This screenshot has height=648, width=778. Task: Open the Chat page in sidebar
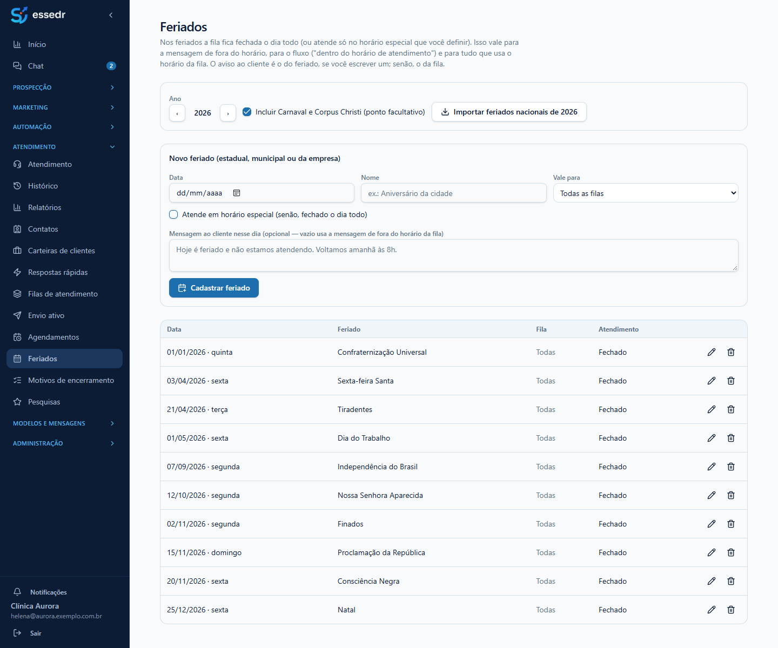pyautogui.click(x=64, y=66)
